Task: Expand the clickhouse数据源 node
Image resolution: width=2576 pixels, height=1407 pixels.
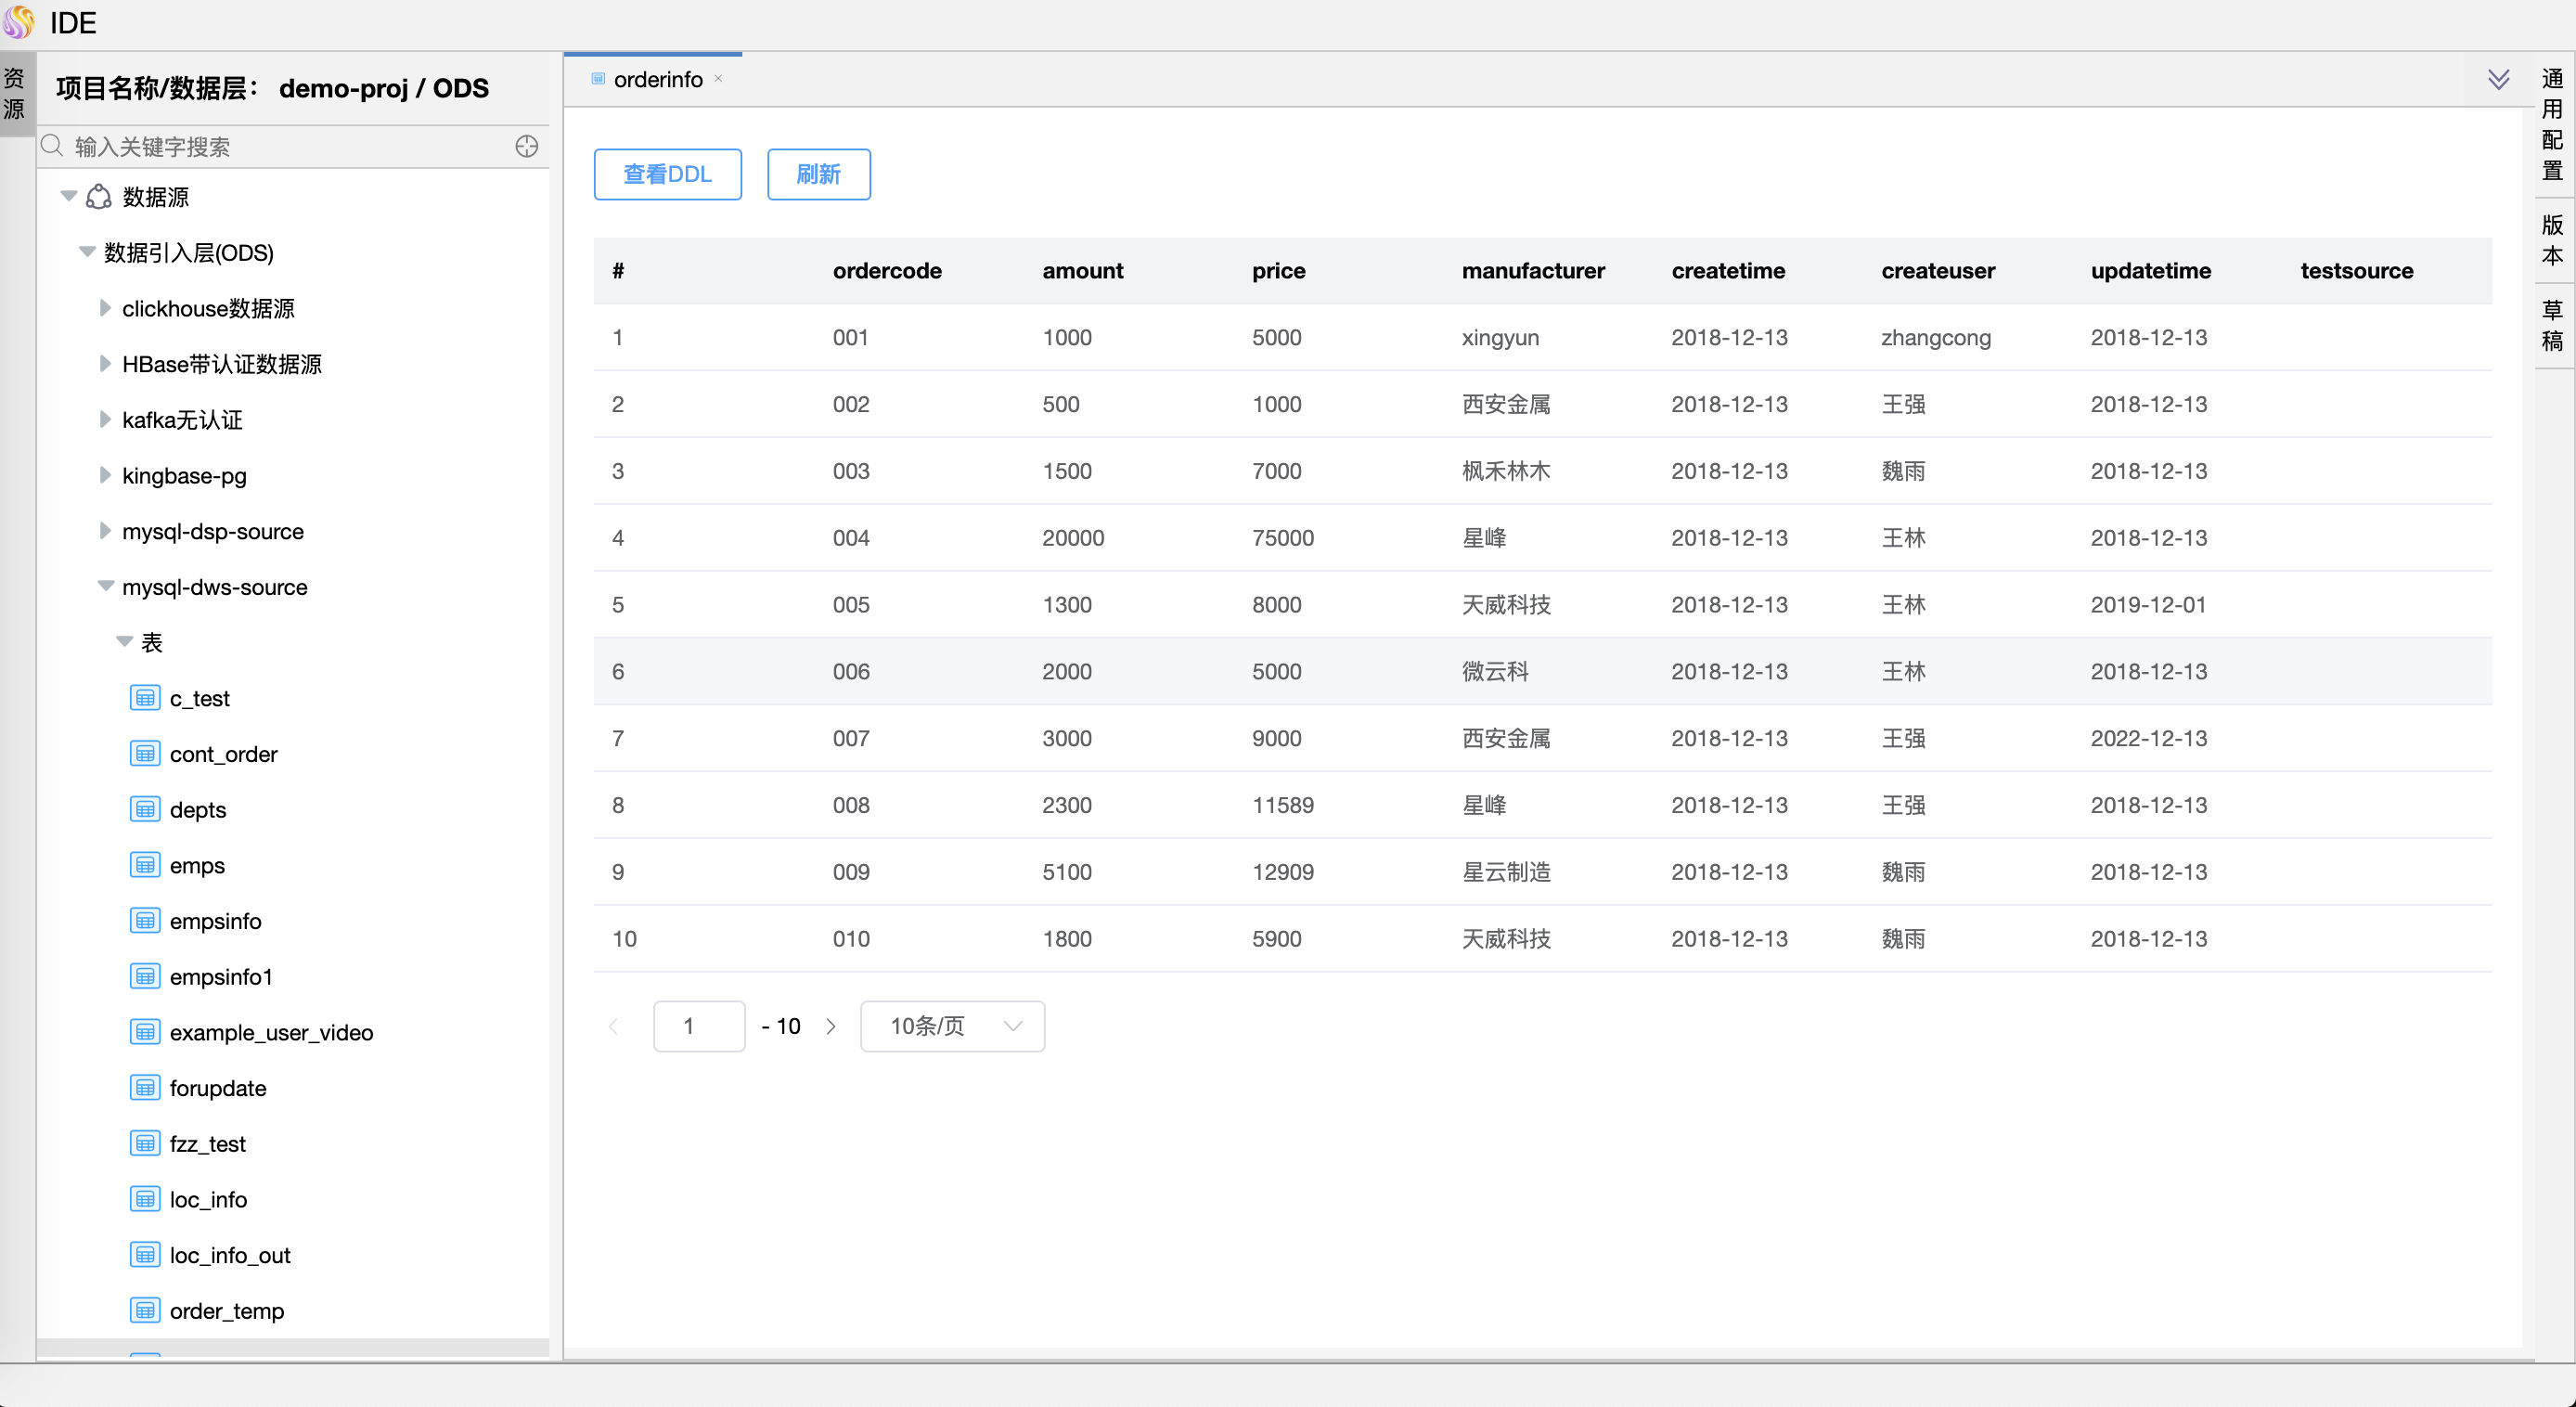Action: tap(104, 308)
